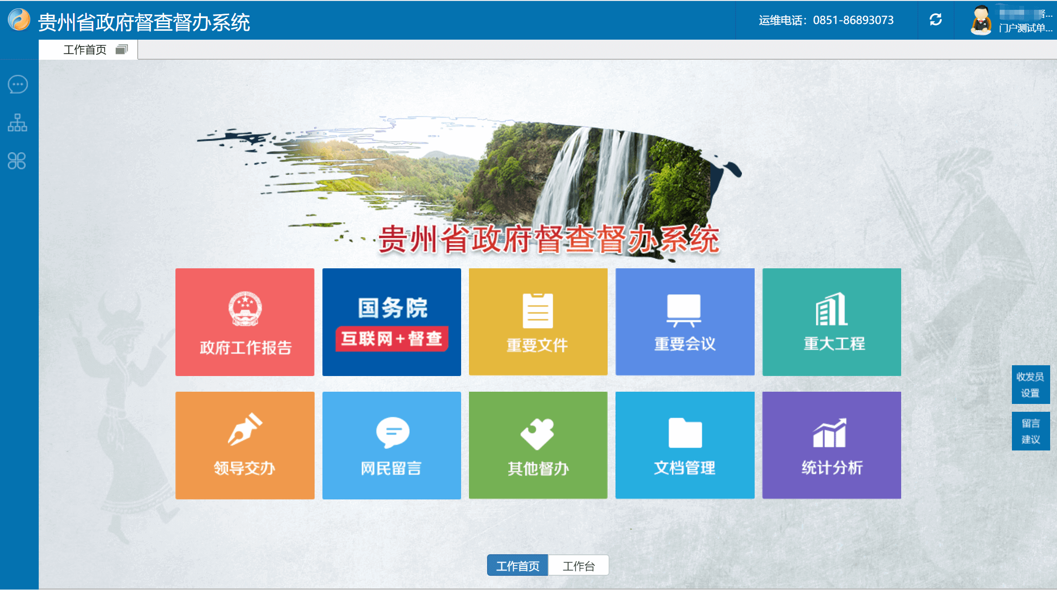
Task: Open the 领导交办 tile
Action: click(x=245, y=446)
